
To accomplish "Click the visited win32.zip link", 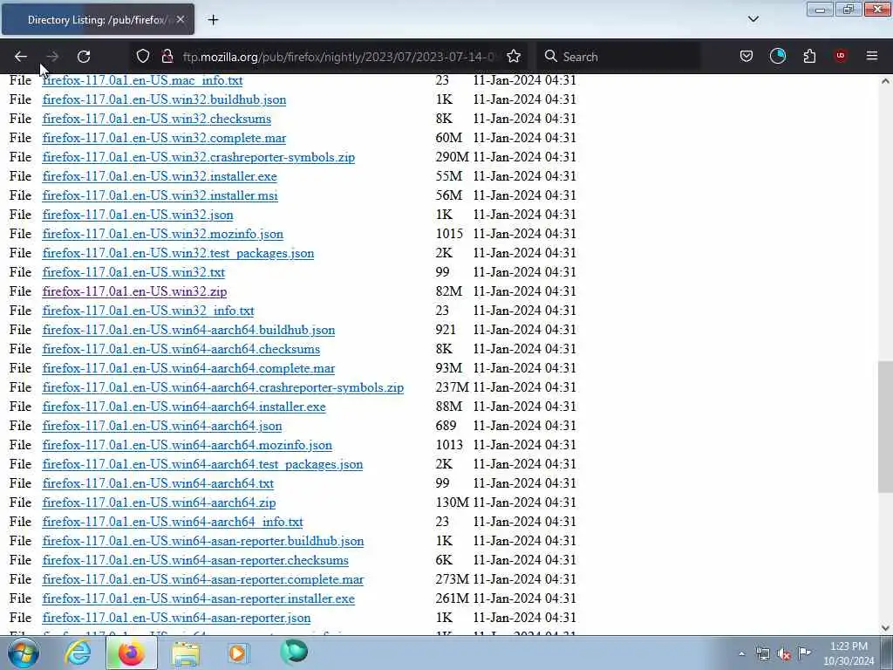I will click(x=134, y=291).
